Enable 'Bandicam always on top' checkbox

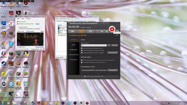[82, 48]
